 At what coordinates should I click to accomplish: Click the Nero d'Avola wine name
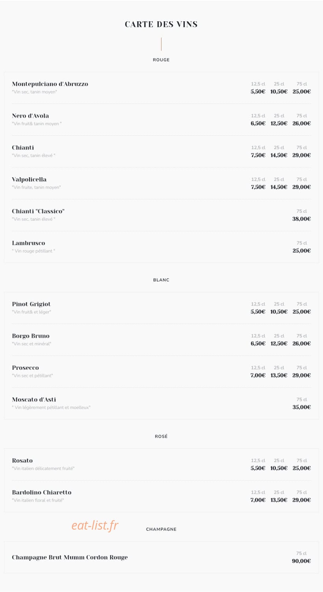(x=30, y=116)
